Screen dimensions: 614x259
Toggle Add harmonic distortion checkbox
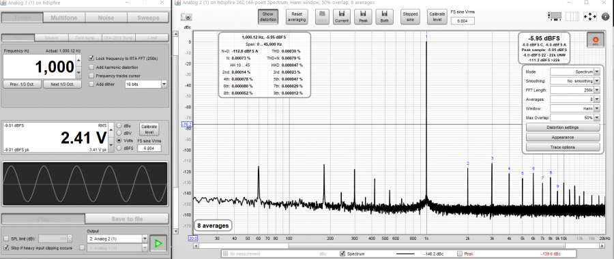(x=91, y=67)
